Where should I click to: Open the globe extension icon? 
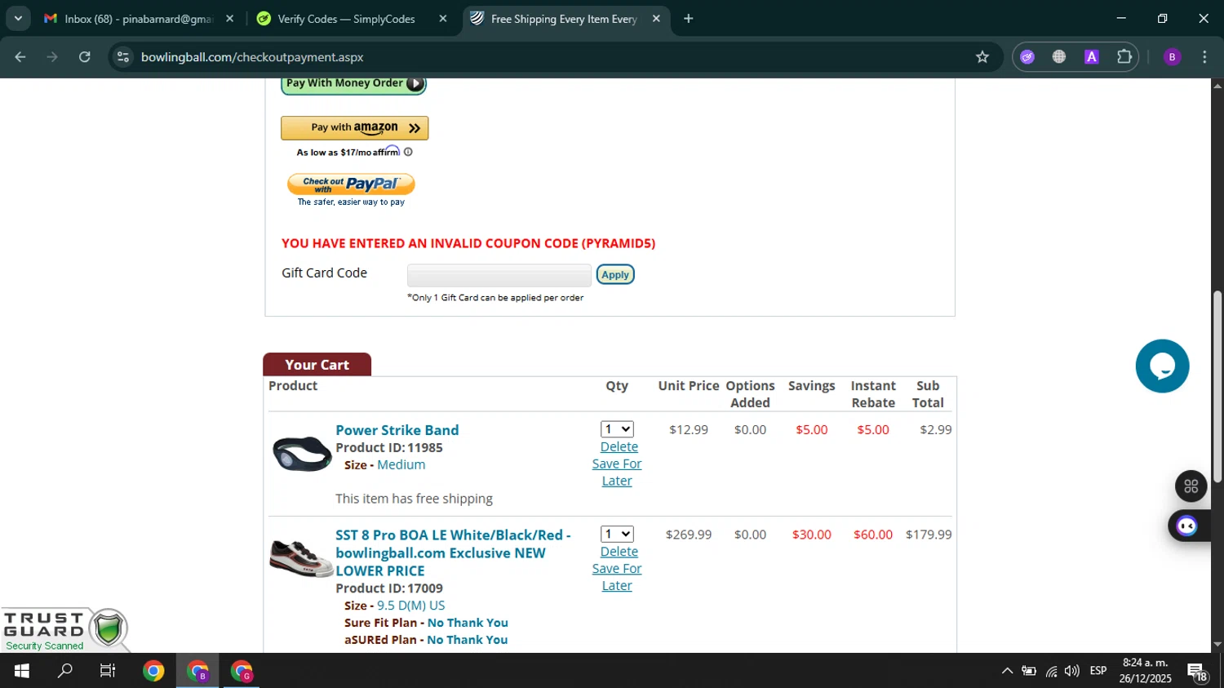click(x=1059, y=57)
